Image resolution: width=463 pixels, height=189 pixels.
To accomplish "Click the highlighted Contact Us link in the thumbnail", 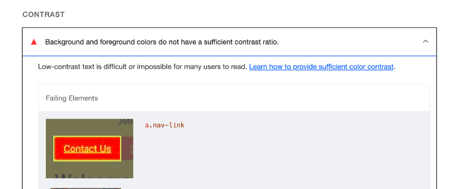I will 87,149.
